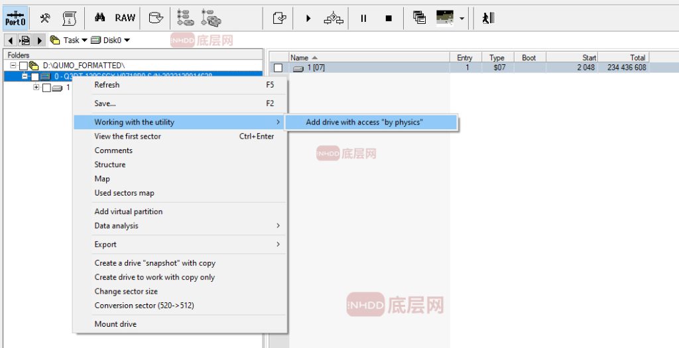Click the exit running-man icon
679x348 pixels.
click(488, 18)
